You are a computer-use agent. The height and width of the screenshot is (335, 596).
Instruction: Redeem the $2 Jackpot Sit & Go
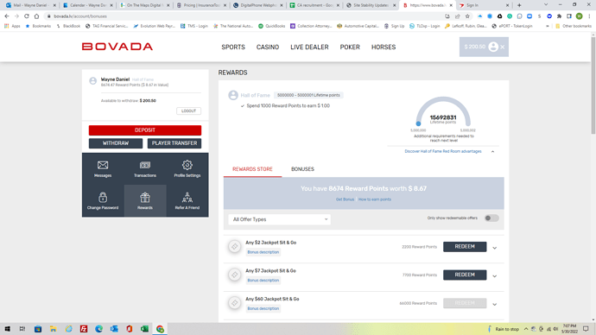(465, 247)
